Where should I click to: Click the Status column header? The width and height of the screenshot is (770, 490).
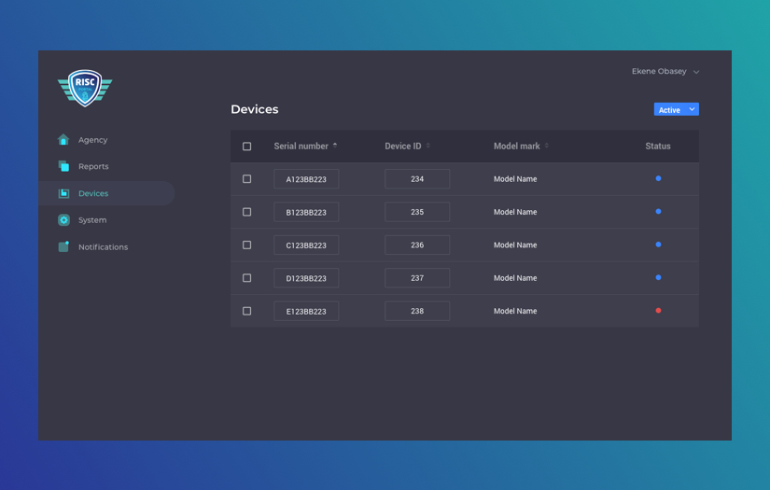(658, 146)
